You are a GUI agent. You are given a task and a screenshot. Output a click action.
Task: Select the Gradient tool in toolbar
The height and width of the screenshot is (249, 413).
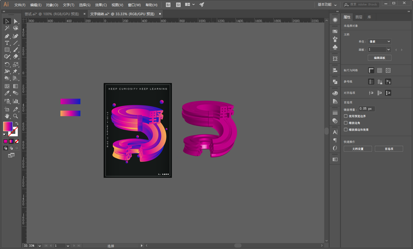pos(16,86)
